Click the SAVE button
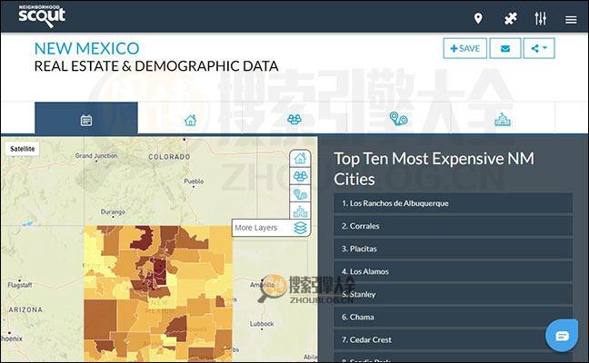 [464, 48]
